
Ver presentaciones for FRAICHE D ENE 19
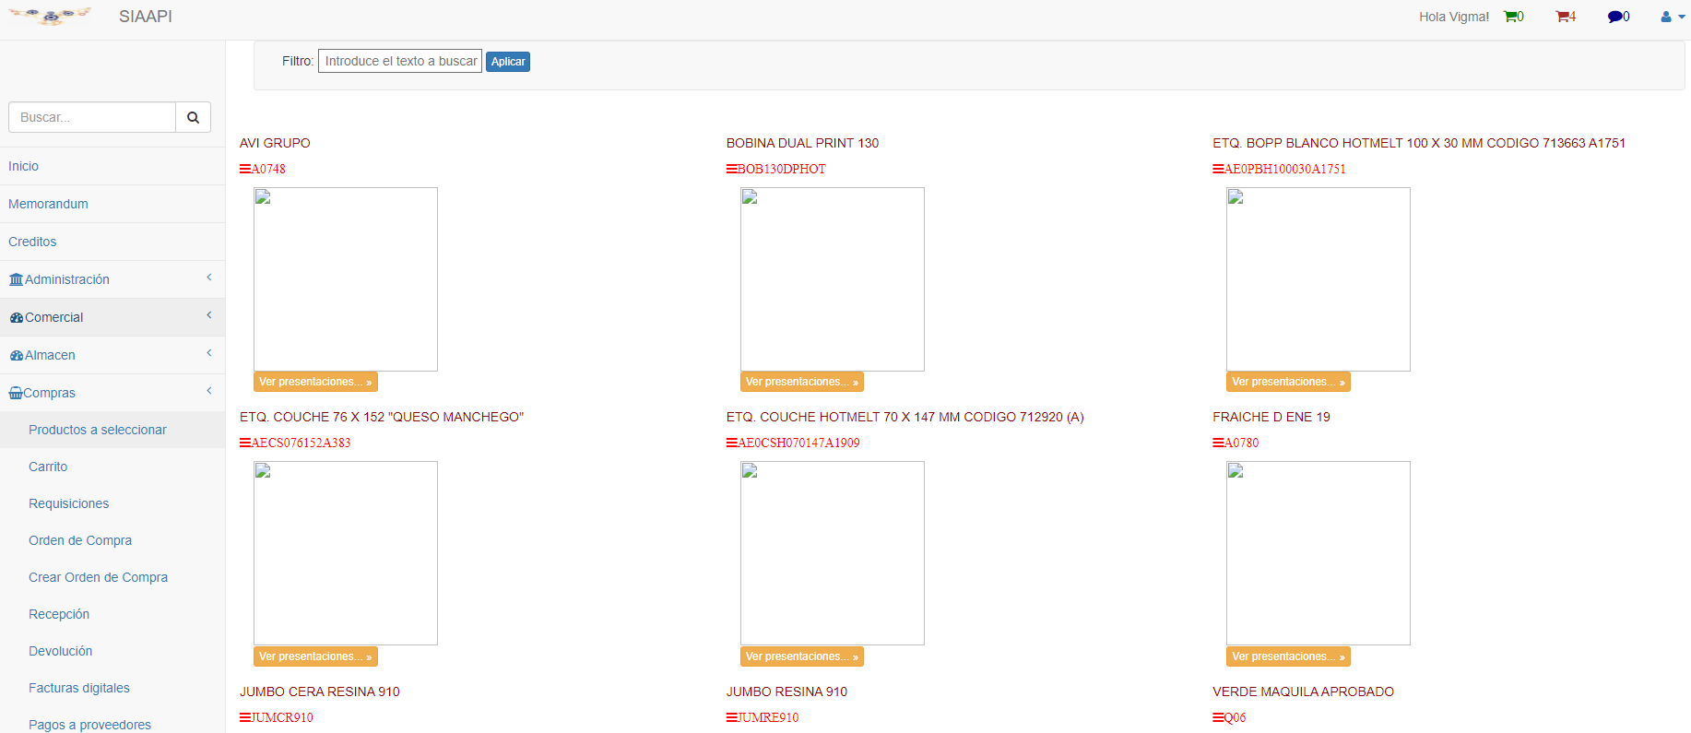[x=1288, y=656]
